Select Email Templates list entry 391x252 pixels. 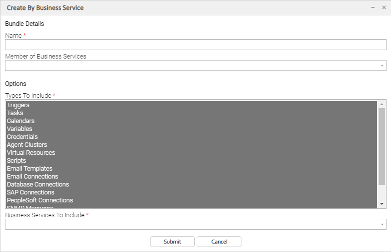pyautogui.click(x=29, y=169)
